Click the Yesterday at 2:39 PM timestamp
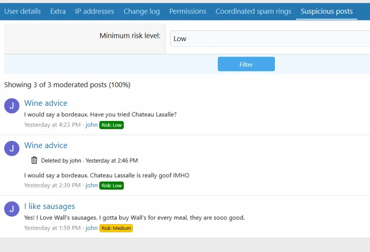 coord(52,185)
